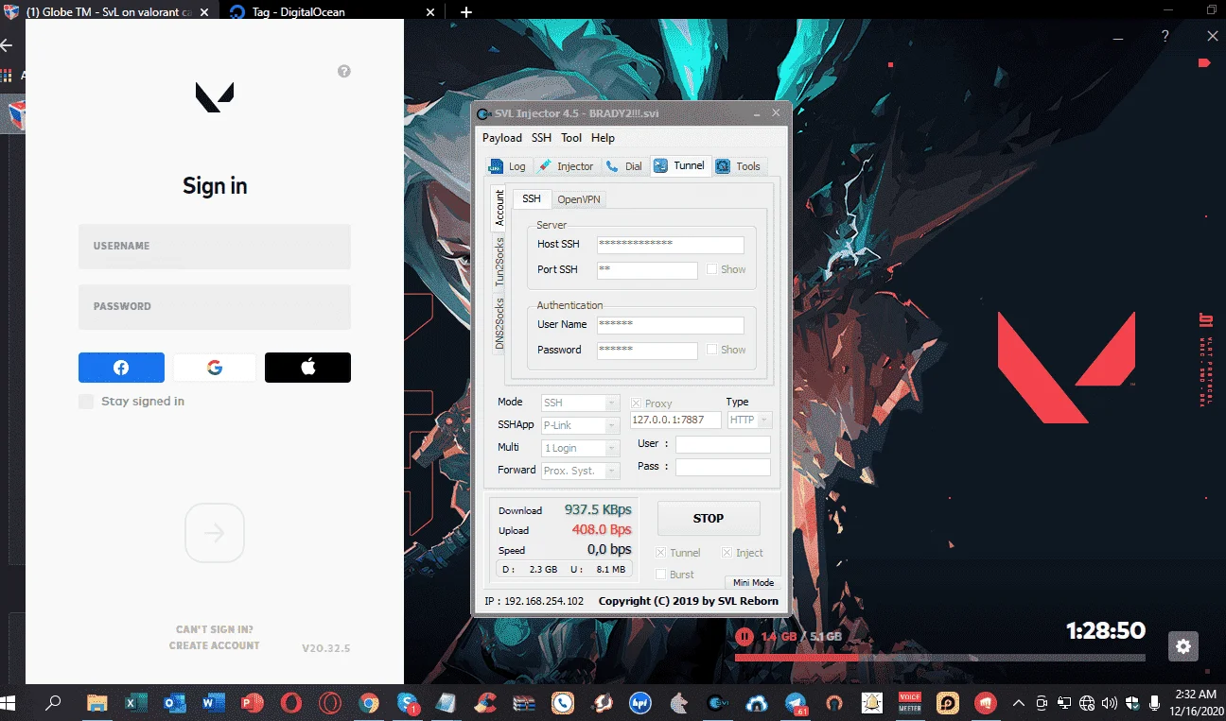The image size is (1226, 721).
Task: Open the Payload menu
Action: (x=502, y=138)
